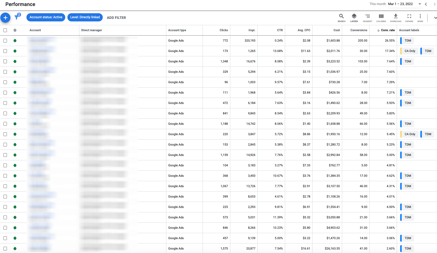
Task: Open the Segment options icon
Action: point(367,18)
